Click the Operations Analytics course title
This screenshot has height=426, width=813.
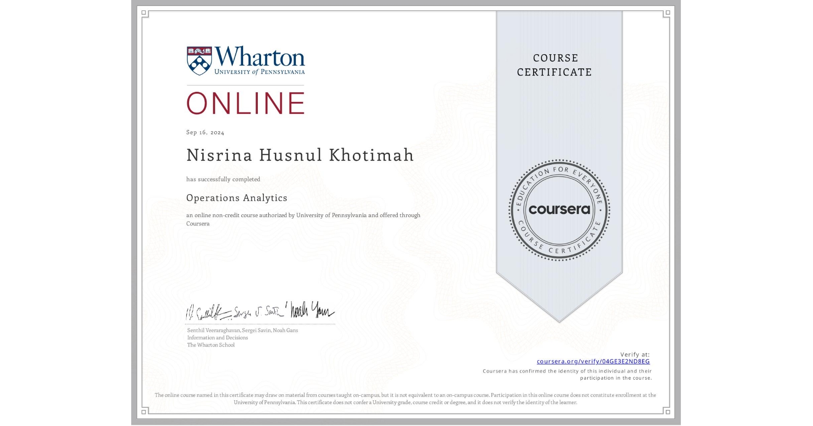[x=237, y=198]
